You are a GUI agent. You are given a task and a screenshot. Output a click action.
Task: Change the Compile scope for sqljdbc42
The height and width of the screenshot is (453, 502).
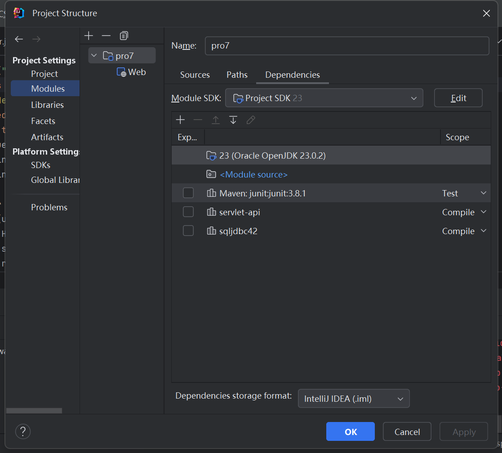point(464,231)
